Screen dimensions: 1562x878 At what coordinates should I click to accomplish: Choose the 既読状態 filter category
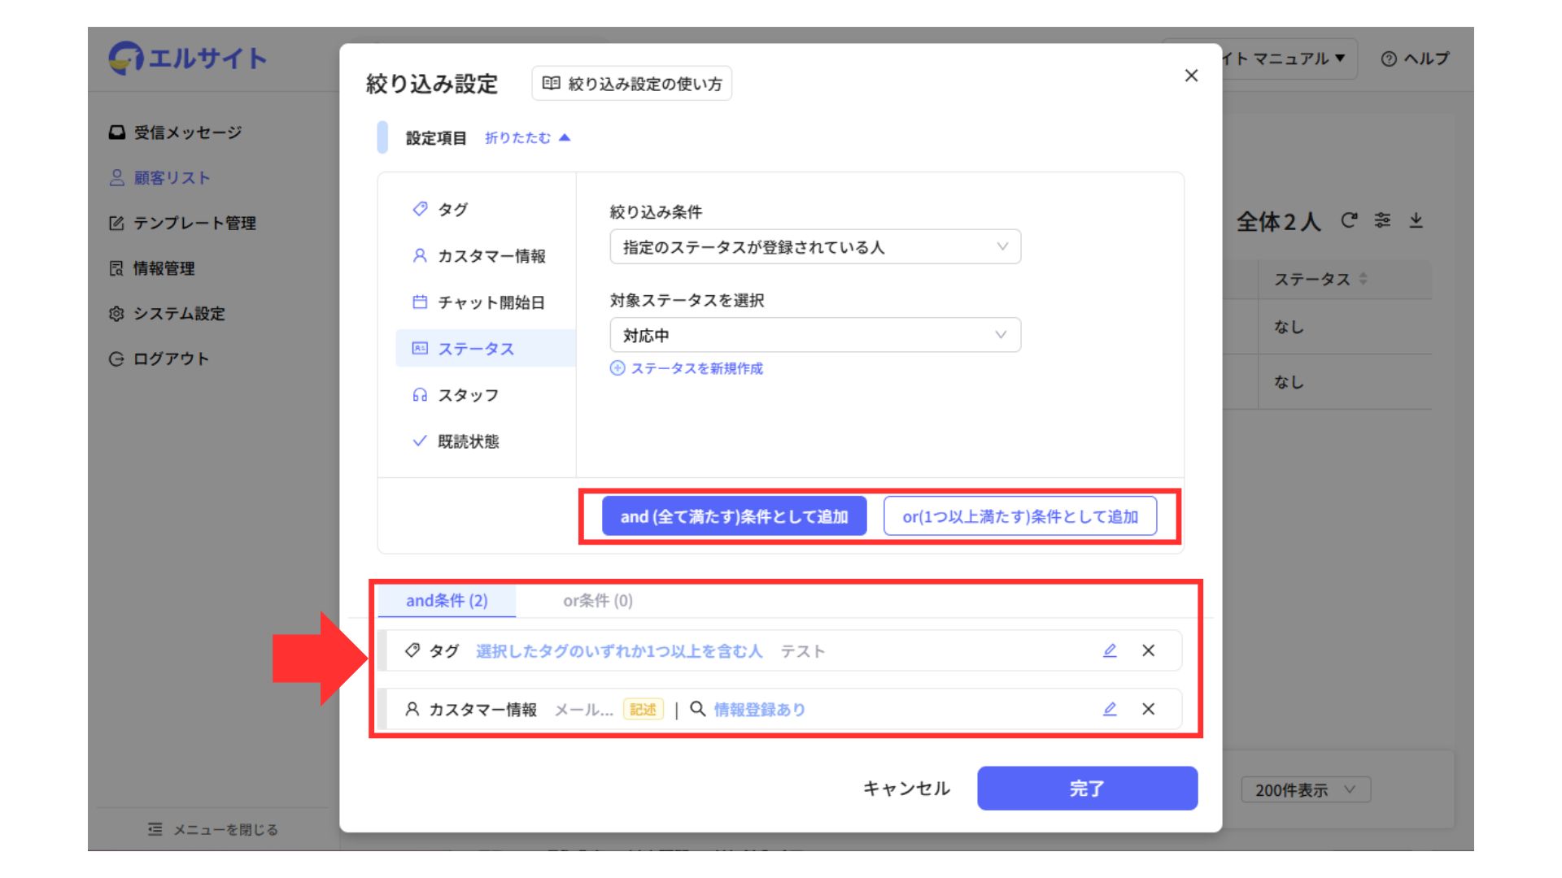[x=468, y=441]
